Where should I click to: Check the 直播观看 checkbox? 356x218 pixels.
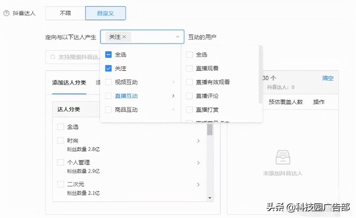click(x=189, y=68)
